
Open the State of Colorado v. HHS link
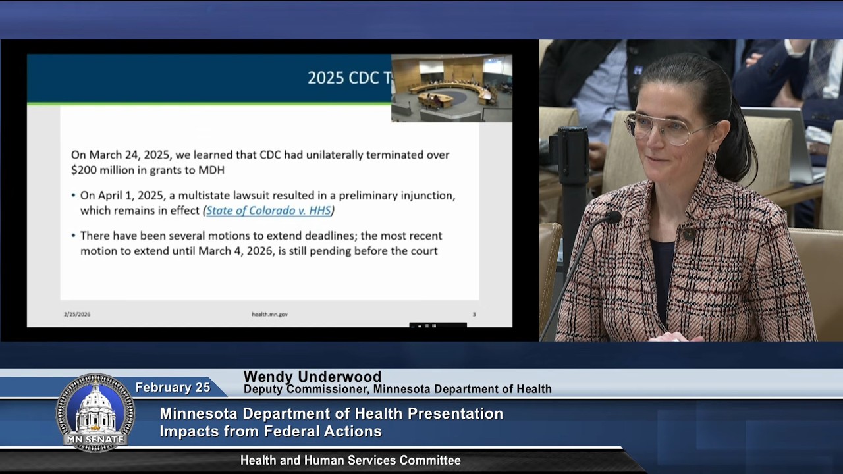pos(269,211)
